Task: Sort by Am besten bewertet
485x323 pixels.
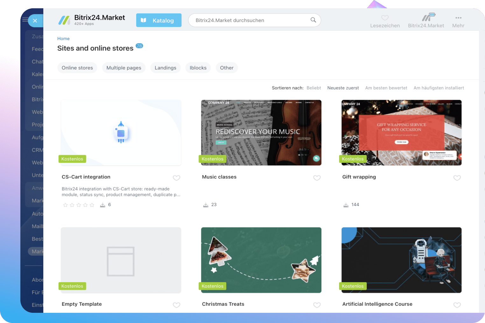Action: [386, 88]
